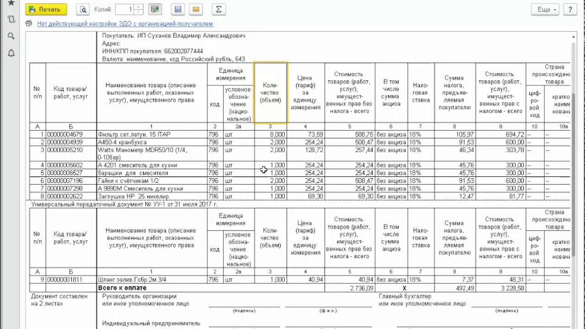585x329 pixels.
Task: Open notifications bell in left sidebar
Action: click(11, 53)
